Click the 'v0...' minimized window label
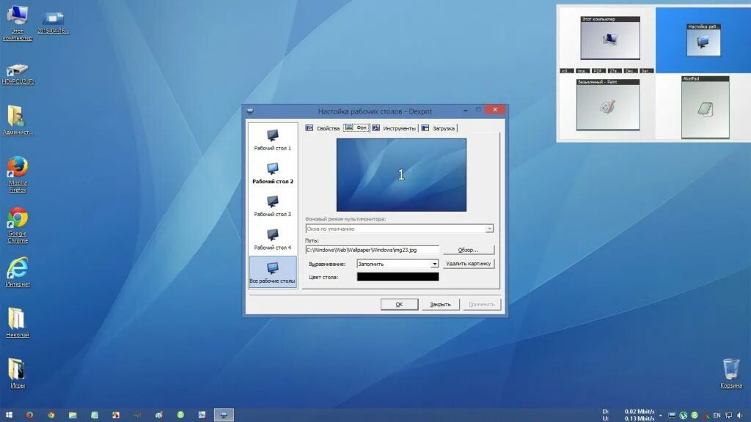The image size is (751, 422). point(567,71)
